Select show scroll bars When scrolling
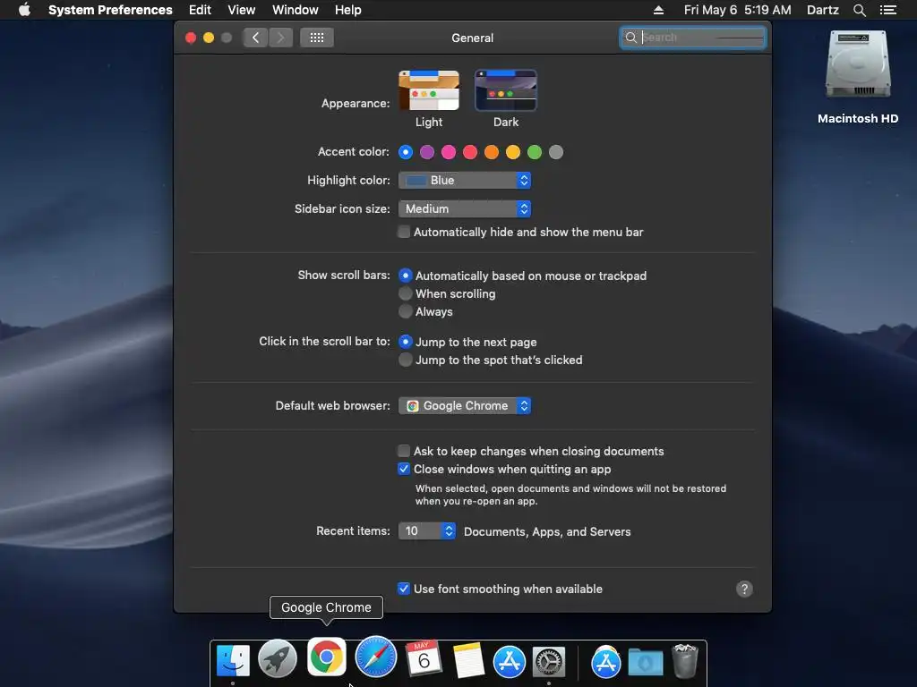The image size is (917, 687). (x=406, y=293)
